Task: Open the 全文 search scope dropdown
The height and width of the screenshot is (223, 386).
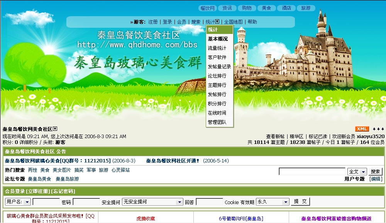Action: click(x=363, y=172)
